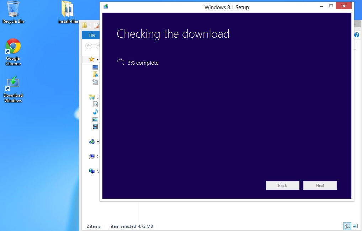Open Downloads folder under Favorites in Explorer
Image resolution: width=362 pixels, height=231 pixels.
coord(95,74)
